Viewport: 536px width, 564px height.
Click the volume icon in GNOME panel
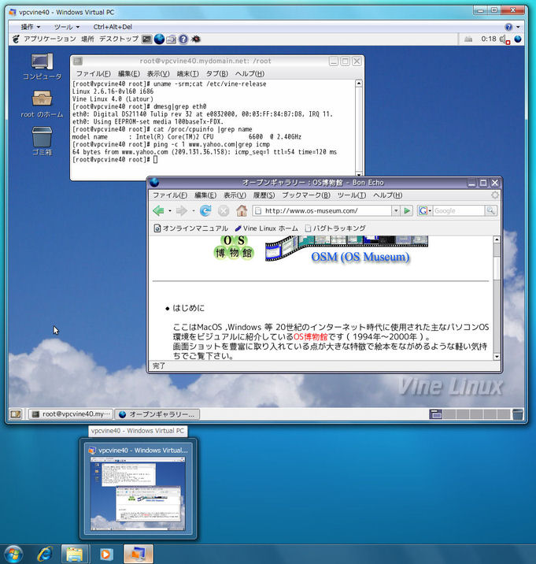click(505, 39)
